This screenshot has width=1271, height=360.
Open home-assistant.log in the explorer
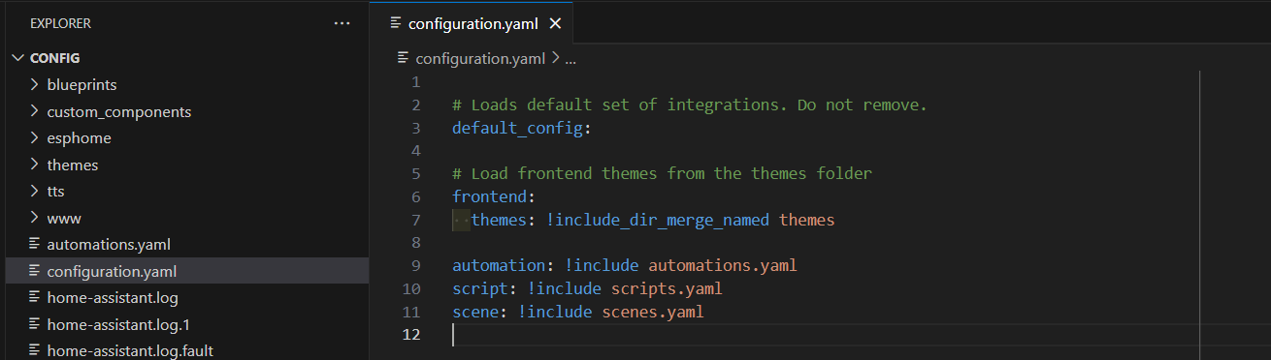pyautogui.click(x=113, y=297)
